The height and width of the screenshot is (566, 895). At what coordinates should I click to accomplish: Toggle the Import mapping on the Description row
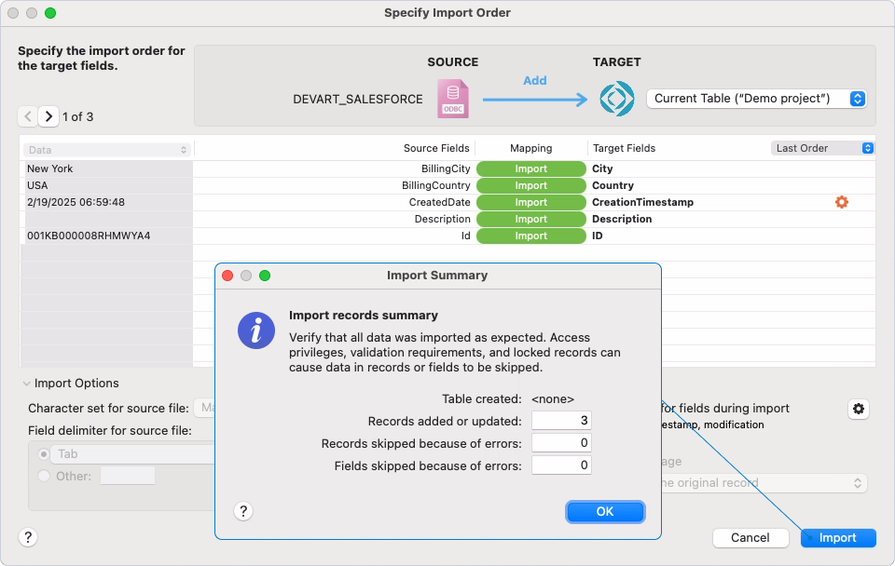point(530,219)
